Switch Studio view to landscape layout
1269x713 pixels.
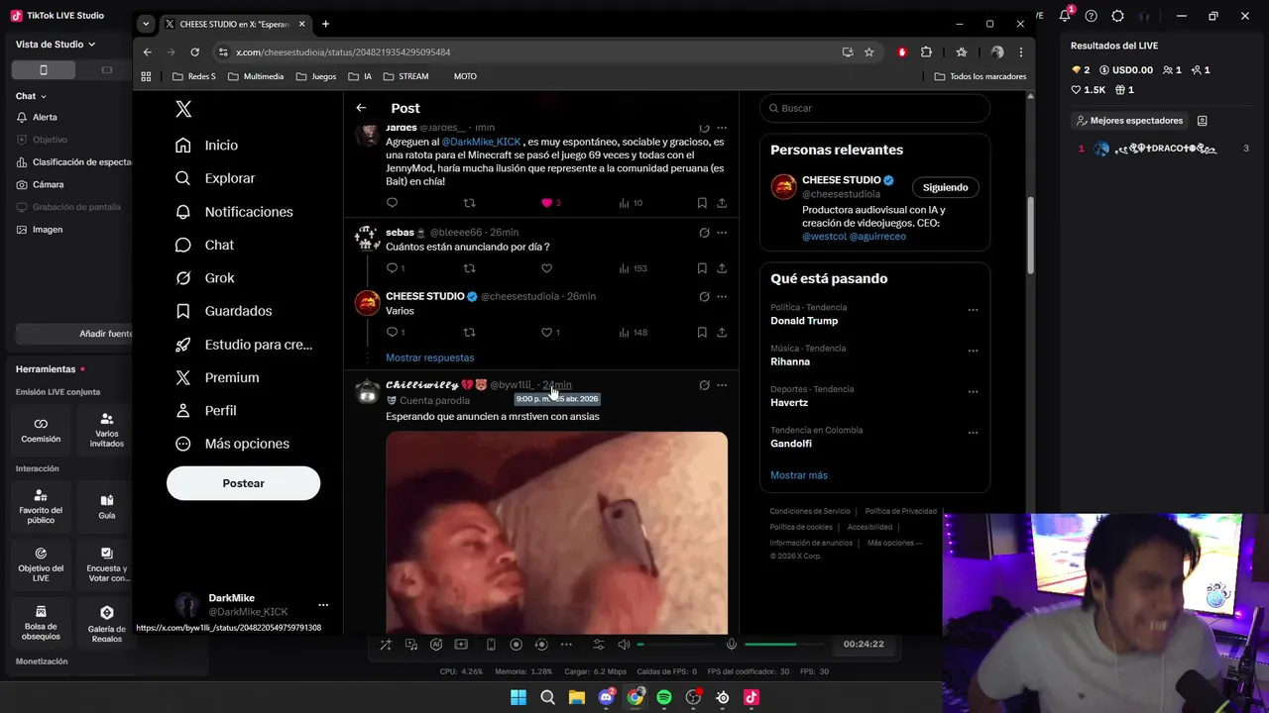(x=107, y=69)
